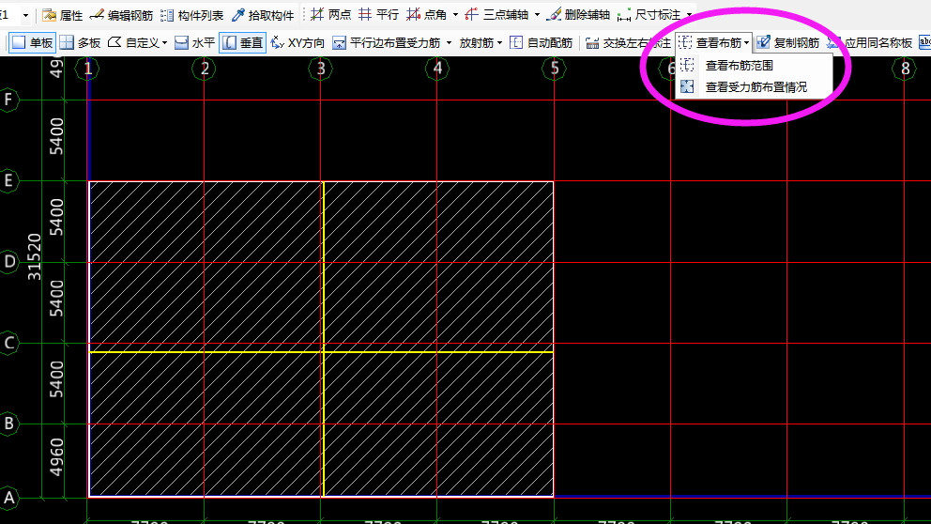The height and width of the screenshot is (524, 931).
Task: Click the yellow vertical rebar line in slab
Action: point(323,339)
